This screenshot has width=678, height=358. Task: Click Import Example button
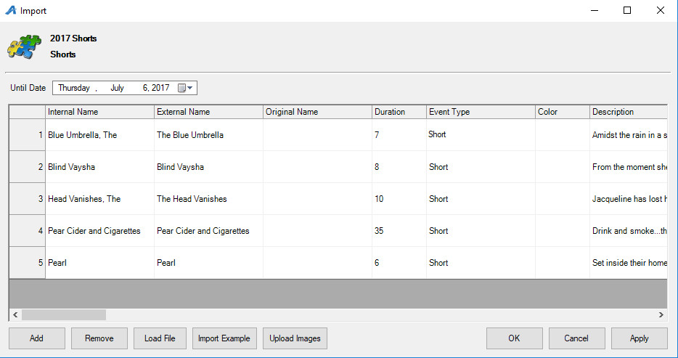tap(224, 338)
